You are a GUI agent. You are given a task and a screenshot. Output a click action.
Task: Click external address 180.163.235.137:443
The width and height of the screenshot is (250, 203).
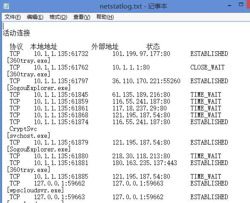point(145,163)
